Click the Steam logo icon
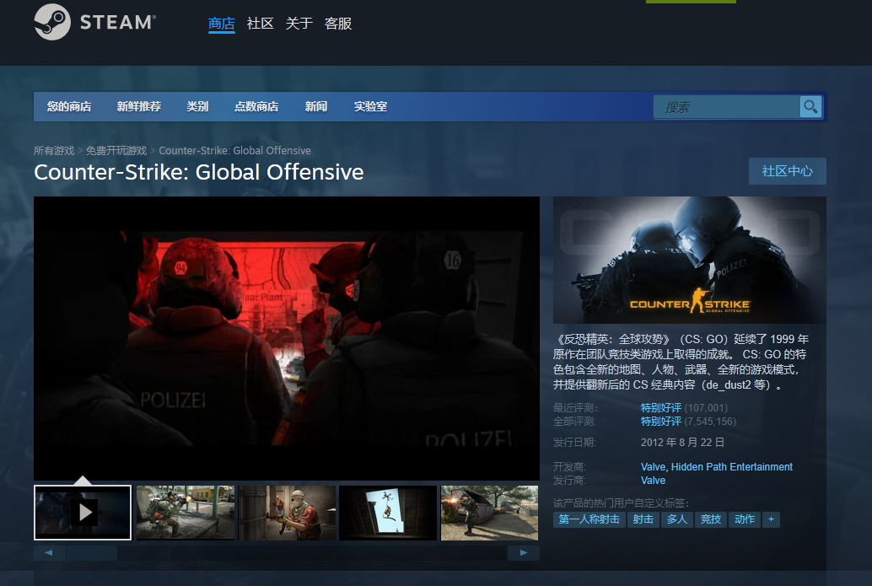The width and height of the screenshot is (872, 586). (52, 22)
